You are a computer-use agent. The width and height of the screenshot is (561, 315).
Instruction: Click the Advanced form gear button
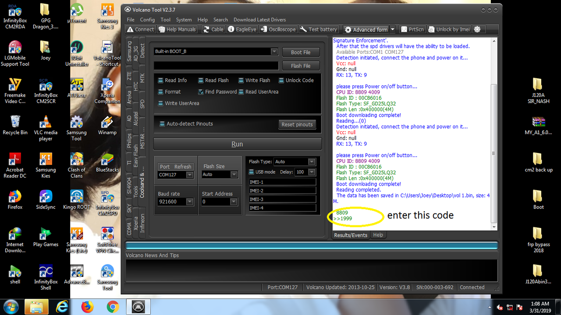pyautogui.click(x=366, y=29)
